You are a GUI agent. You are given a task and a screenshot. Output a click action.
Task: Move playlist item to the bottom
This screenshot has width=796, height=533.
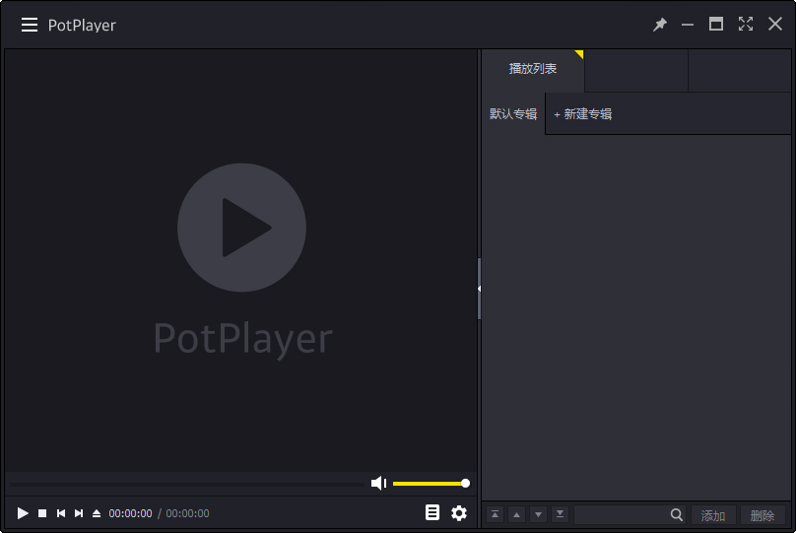560,514
